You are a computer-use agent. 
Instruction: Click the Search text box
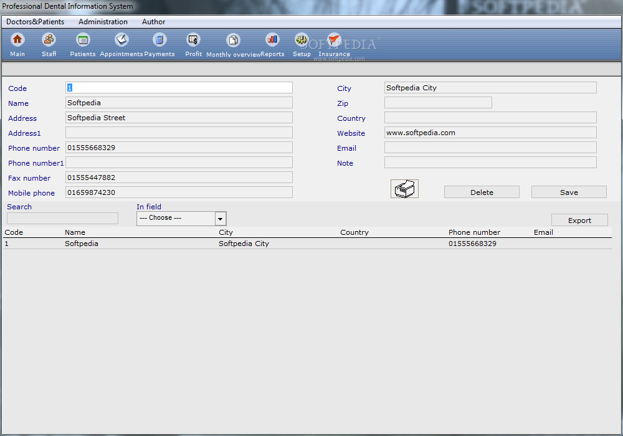62,219
